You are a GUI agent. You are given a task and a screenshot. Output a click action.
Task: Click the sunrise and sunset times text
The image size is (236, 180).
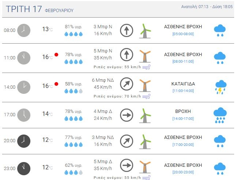(207, 7)
